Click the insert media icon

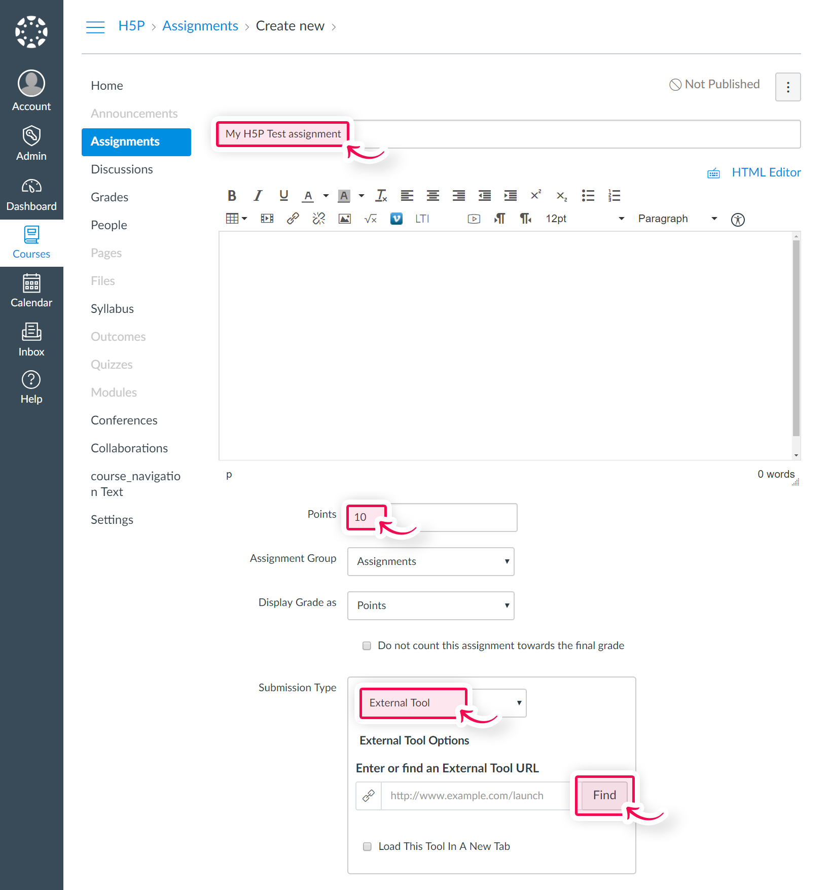(x=267, y=219)
